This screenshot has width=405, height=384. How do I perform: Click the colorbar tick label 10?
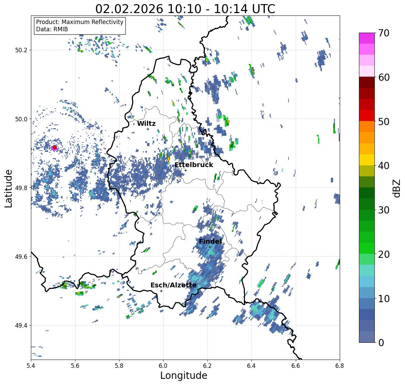(384, 298)
